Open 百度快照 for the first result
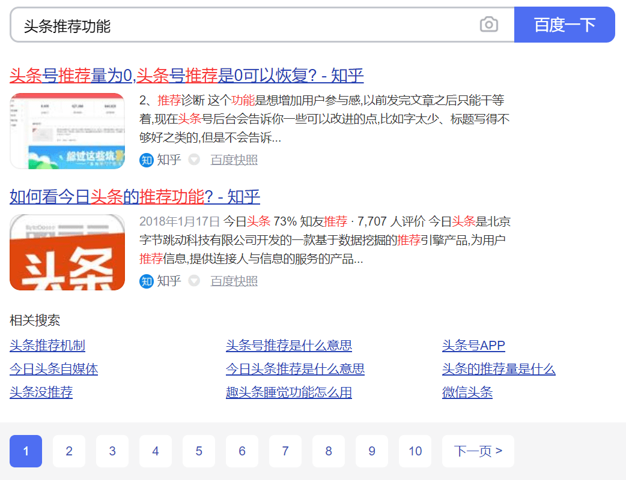 234,160
